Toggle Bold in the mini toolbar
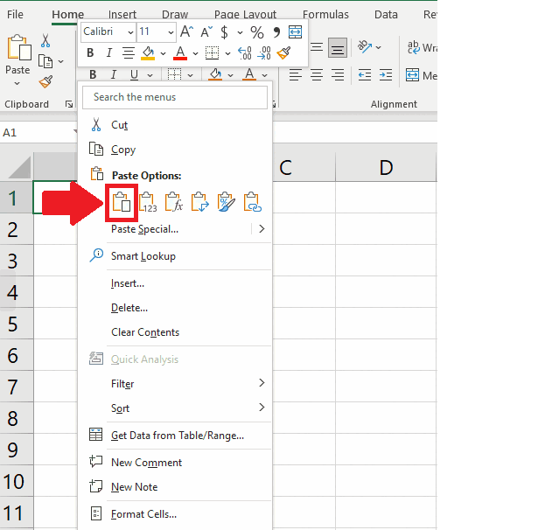The width and height of the screenshot is (545, 530). click(91, 53)
